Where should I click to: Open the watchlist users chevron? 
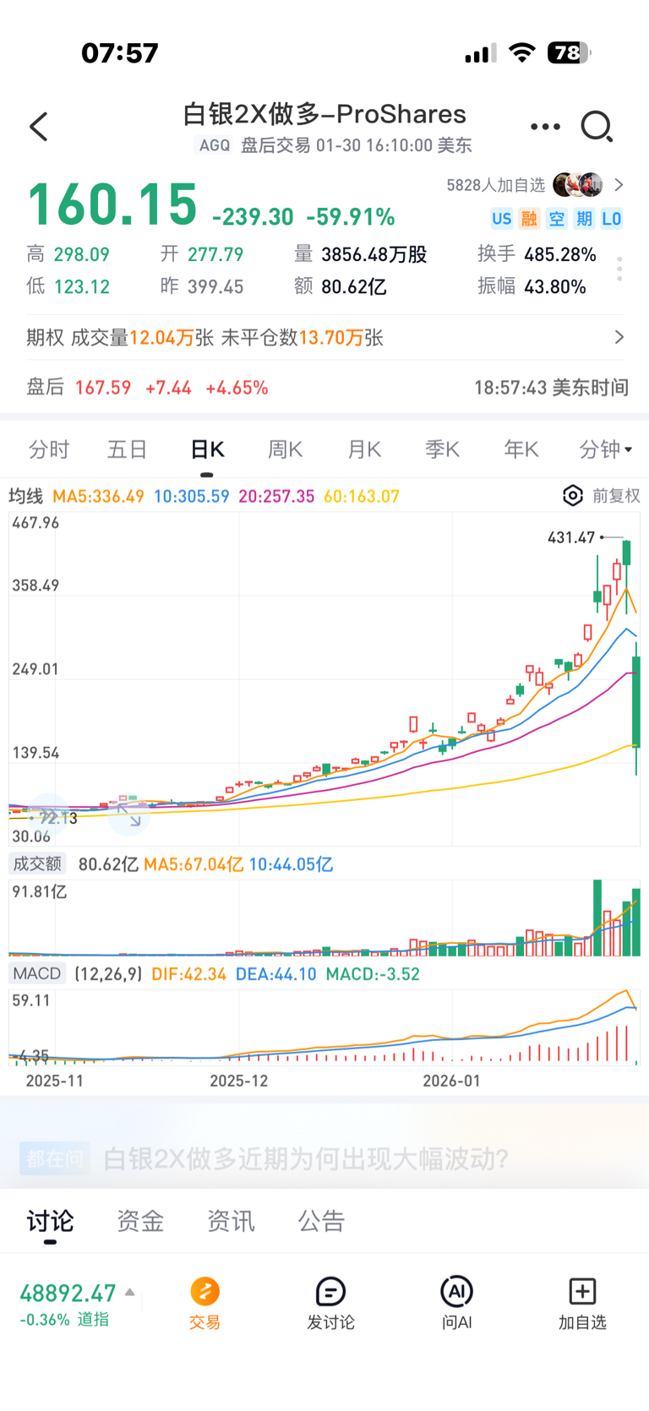[619, 184]
